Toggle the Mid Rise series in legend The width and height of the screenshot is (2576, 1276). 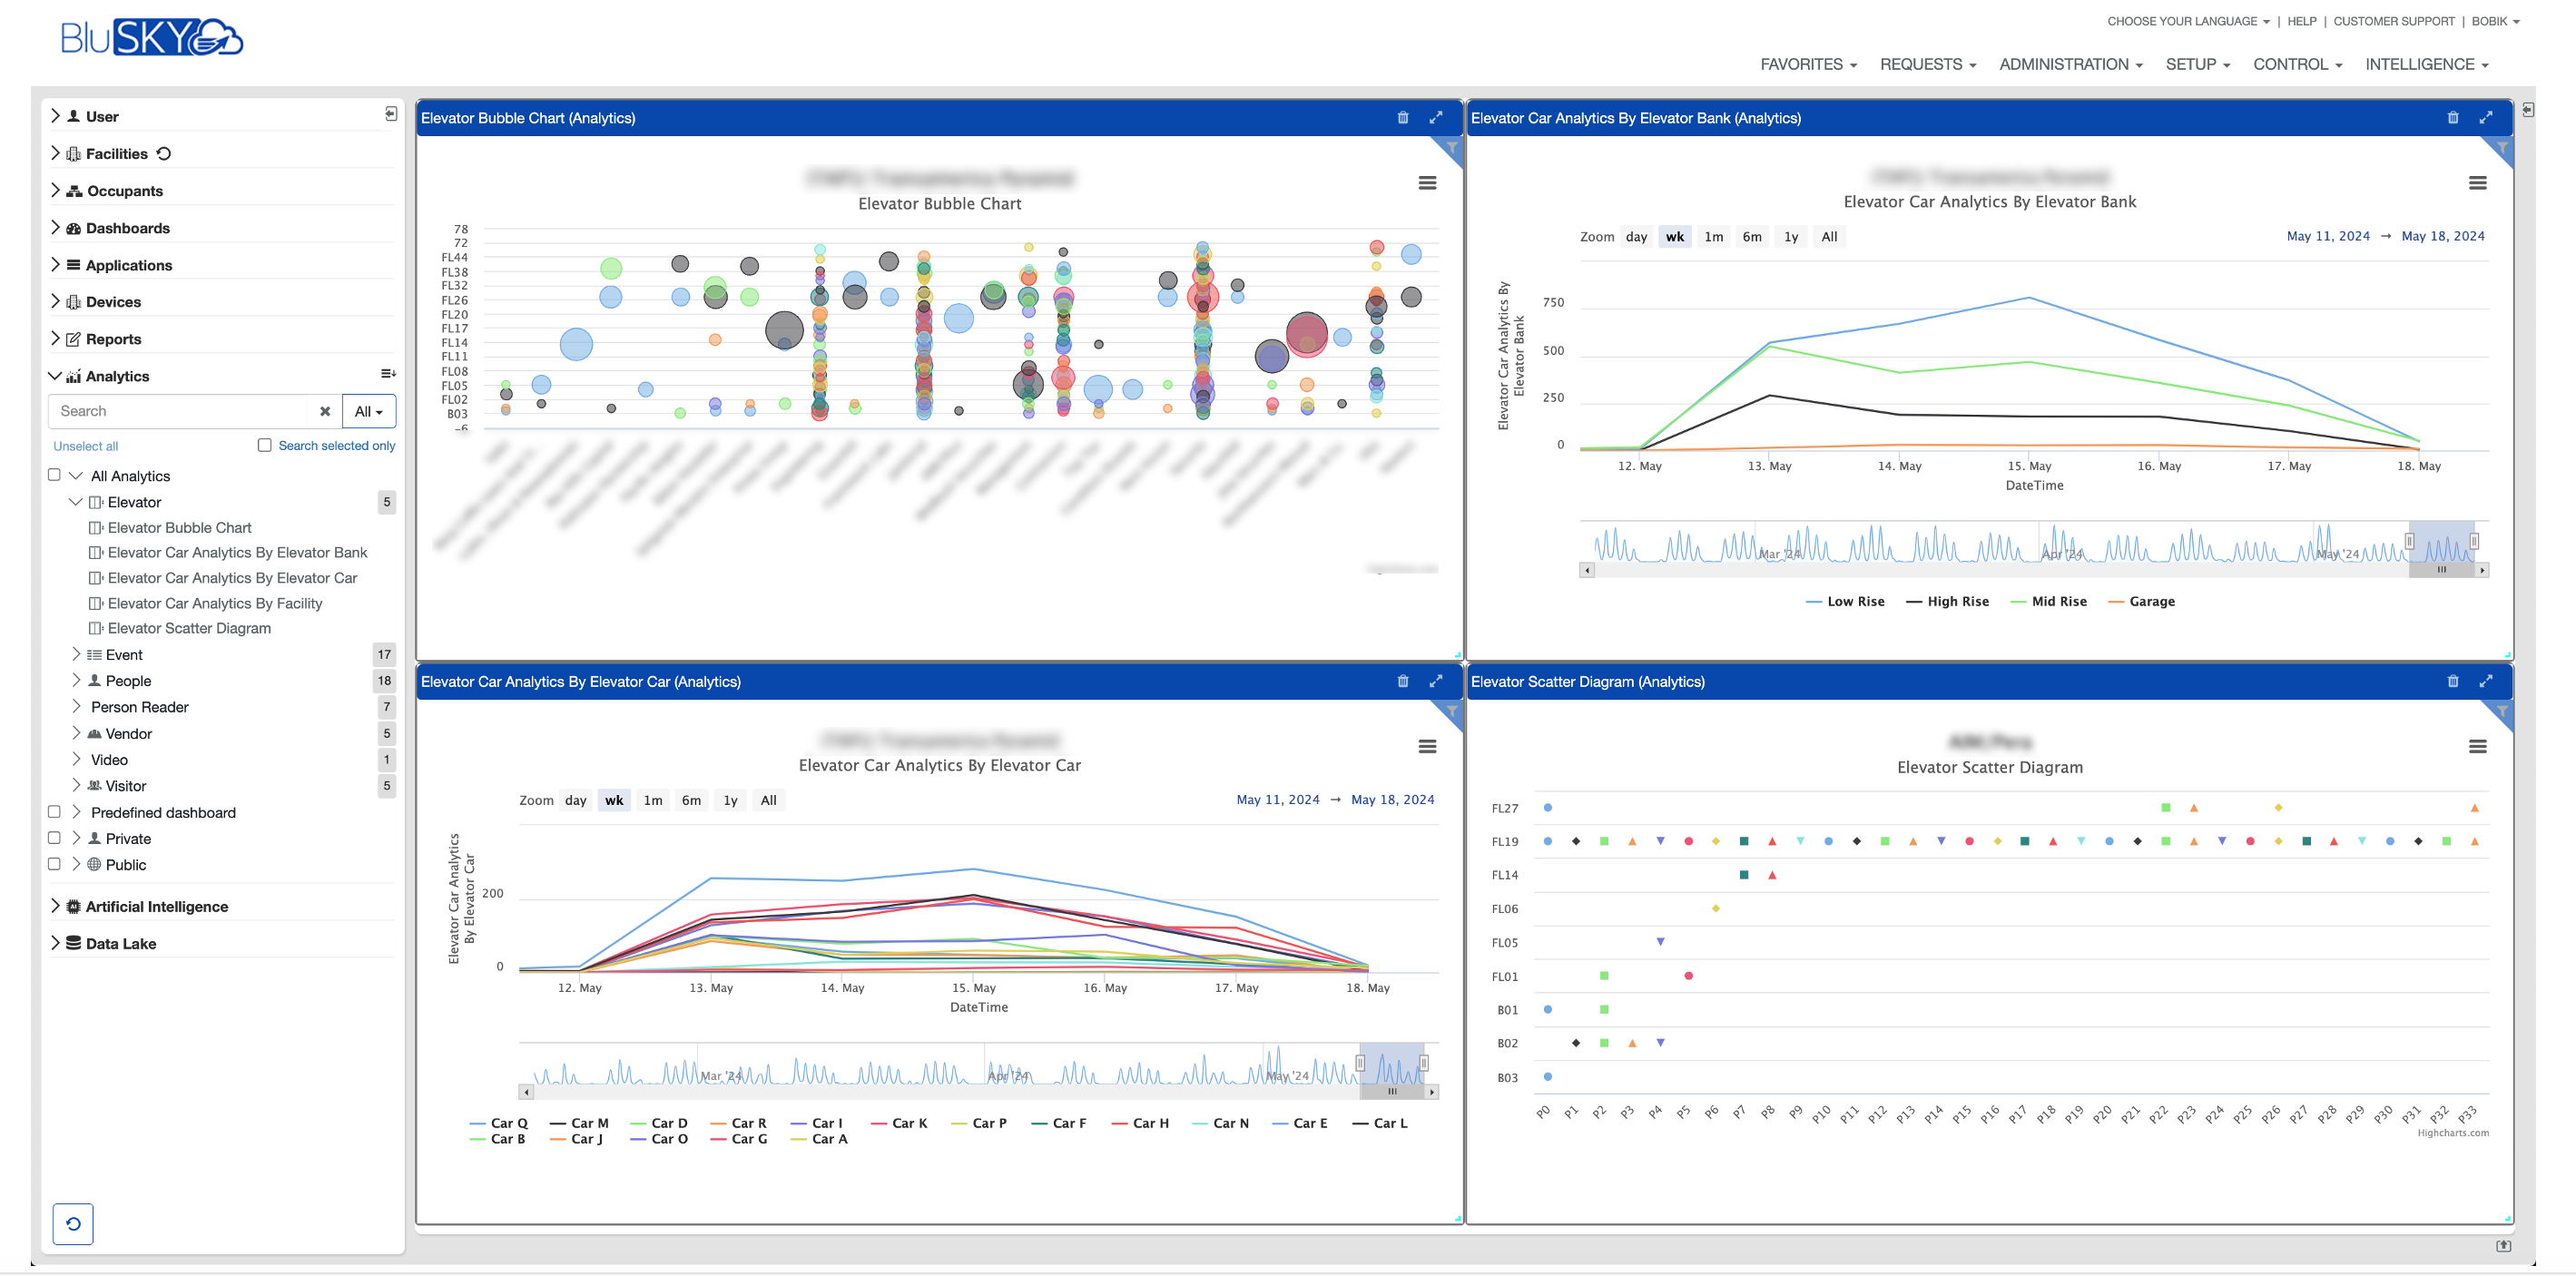(x=2048, y=601)
